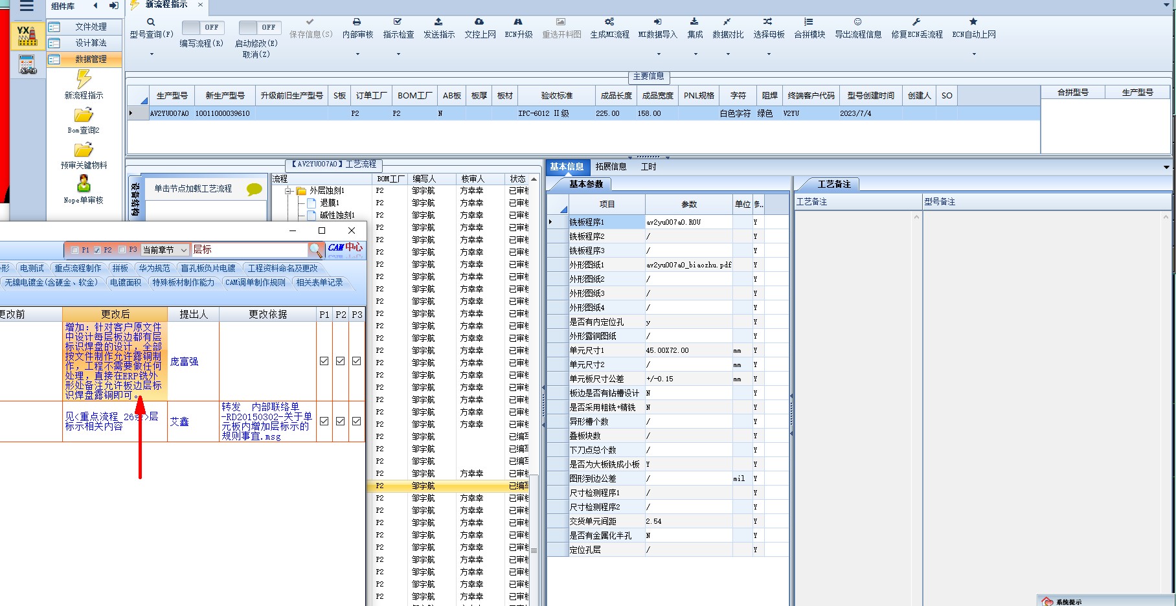Click the 型号查询 magnifier icon

(x=151, y=22)
